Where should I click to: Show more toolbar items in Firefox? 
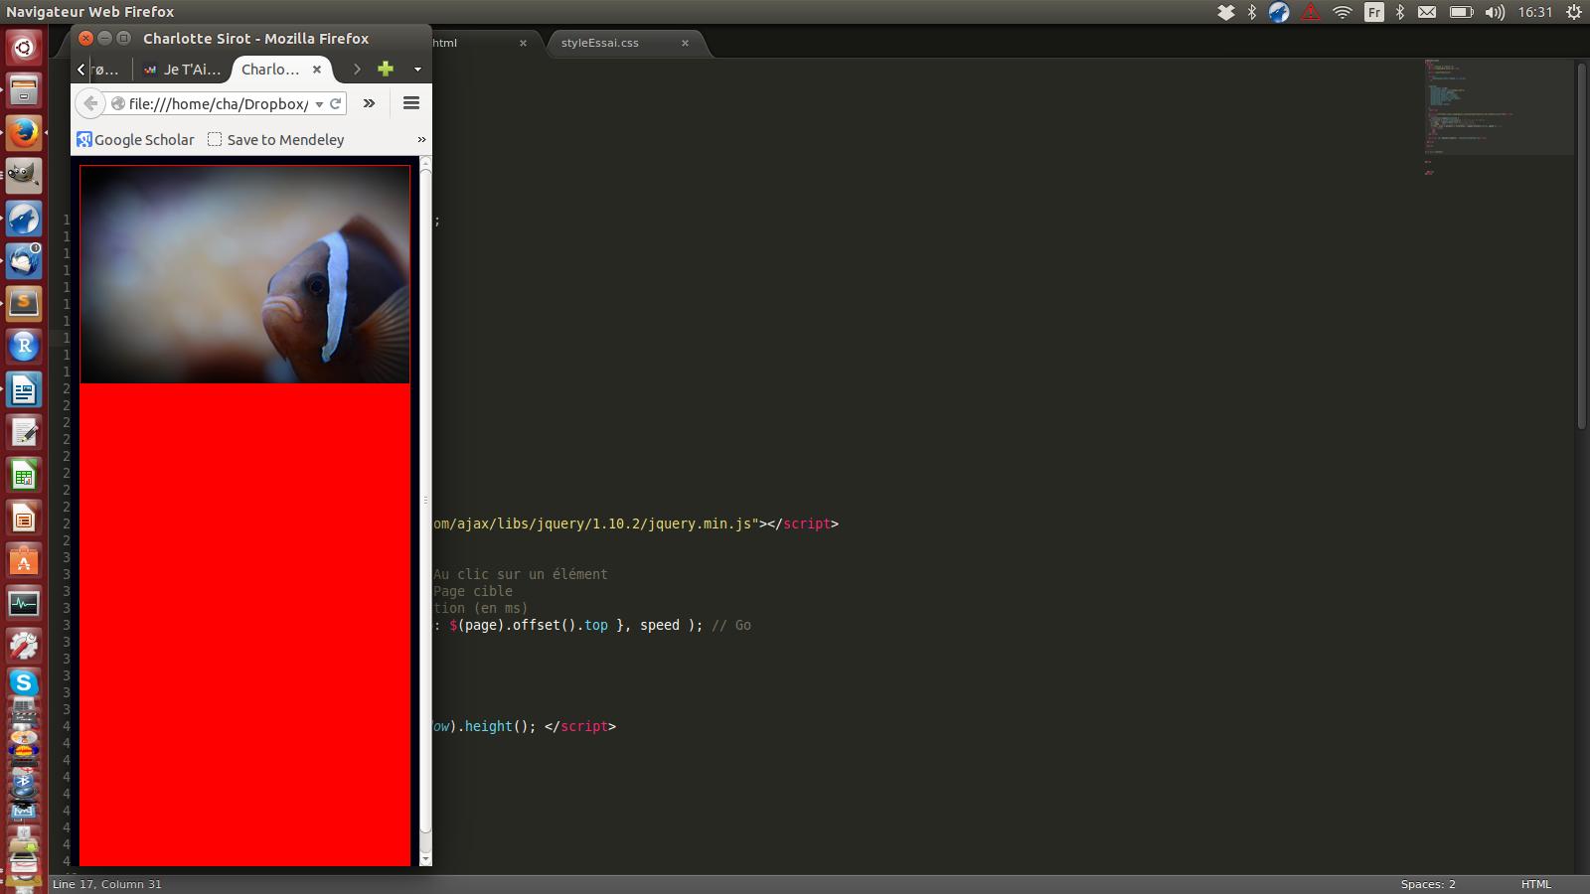coord(369,103)
